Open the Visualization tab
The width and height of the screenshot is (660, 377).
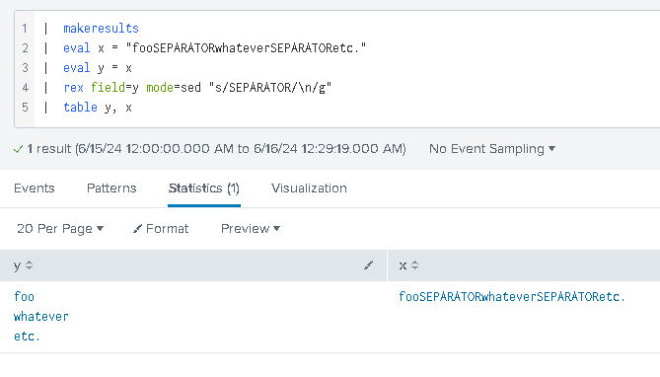pyautogui.click(x=309, y=188)
